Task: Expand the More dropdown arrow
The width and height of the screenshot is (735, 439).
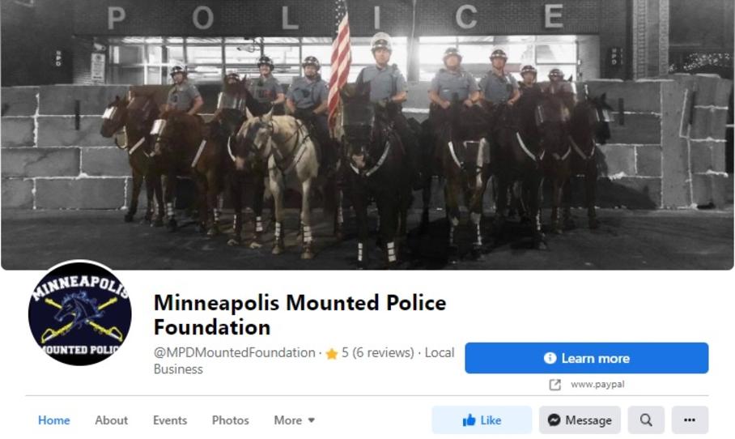Action: 312,420
